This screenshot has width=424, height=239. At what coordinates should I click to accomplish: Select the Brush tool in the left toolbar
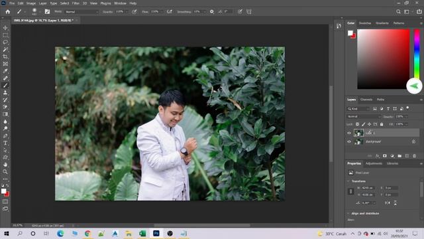tap(5, 86)
